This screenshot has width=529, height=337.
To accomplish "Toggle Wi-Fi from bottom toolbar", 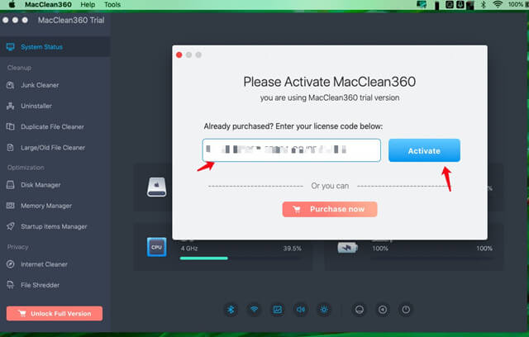I will 255,310.
